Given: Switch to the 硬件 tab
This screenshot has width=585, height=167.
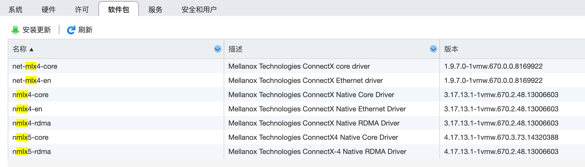Looking at the screenshot, I should [x=49, y=10].
